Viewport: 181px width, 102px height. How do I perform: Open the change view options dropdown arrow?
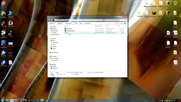[118, 23]
